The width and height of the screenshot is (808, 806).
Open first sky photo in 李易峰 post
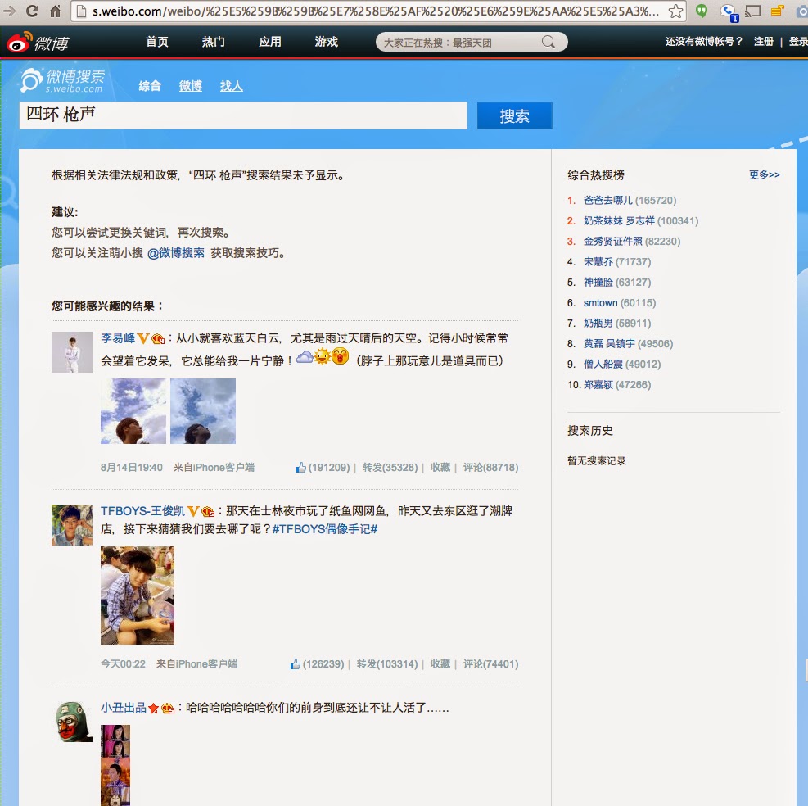(x=133, y=411)
